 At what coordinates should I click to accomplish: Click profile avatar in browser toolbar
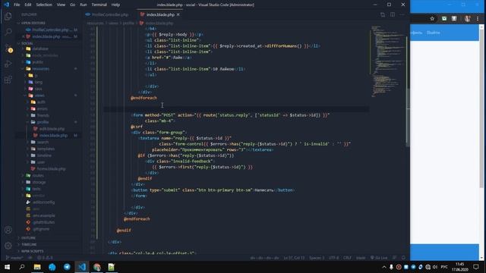click(x=468, y=18)
